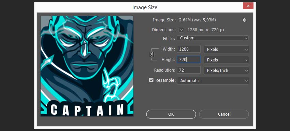Confirm with the OK button

pos(171,114)
